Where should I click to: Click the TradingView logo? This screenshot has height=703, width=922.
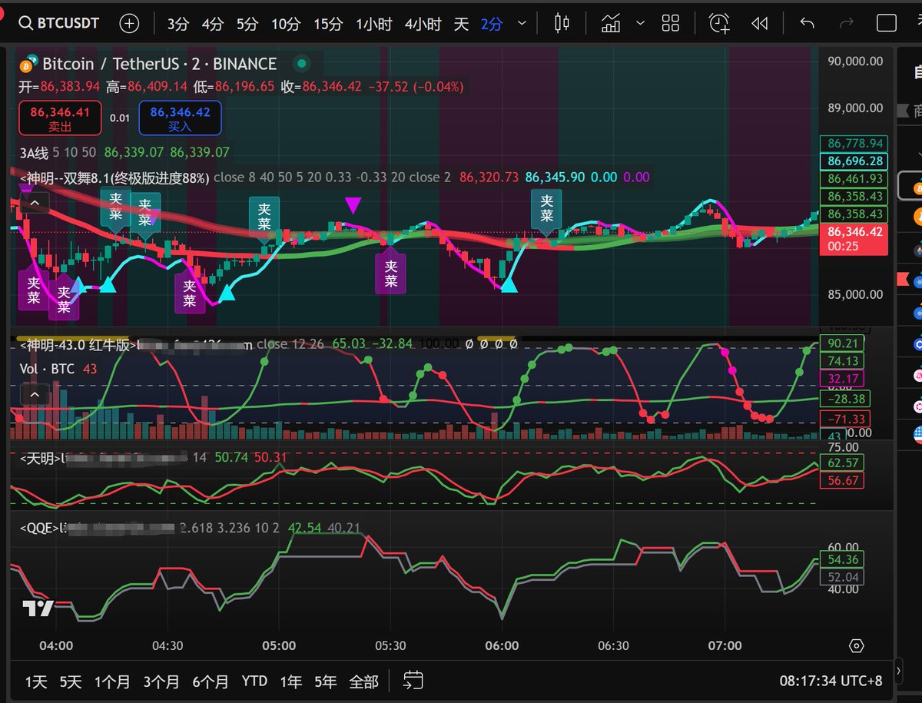(38, 608)
